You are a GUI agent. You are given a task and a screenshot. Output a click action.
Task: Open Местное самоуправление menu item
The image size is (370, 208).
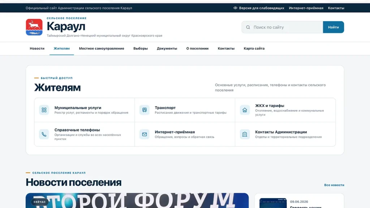(102, 48)
